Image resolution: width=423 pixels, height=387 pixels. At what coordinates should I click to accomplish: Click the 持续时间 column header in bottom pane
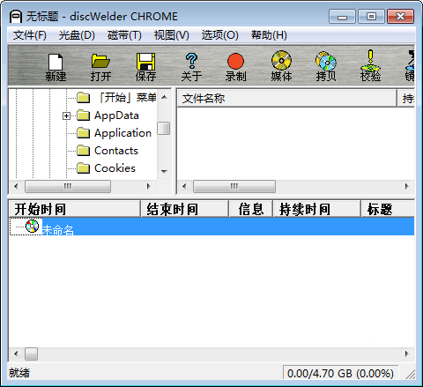click(x=316, y=209)
